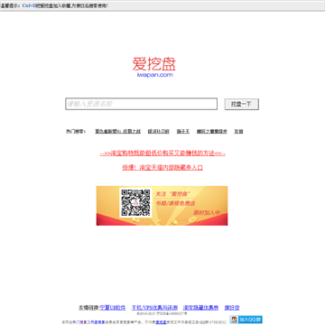This screenshot has width=325, height=325.
Task: Click the QR code in the banner
Action: tap(135, 202)
